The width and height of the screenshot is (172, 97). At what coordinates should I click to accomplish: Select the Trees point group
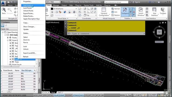tap(17, 62)
